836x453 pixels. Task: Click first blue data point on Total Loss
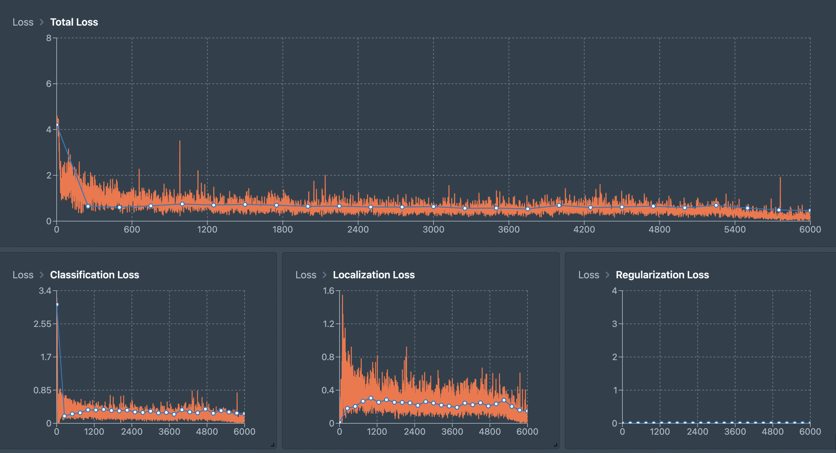[x=57, y=125]
